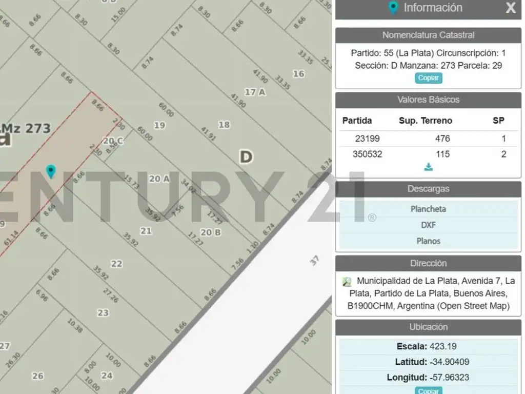This screenshot has width=525, height=394.
Task: Click street 37 on the map
Action: tap(314, 261)
